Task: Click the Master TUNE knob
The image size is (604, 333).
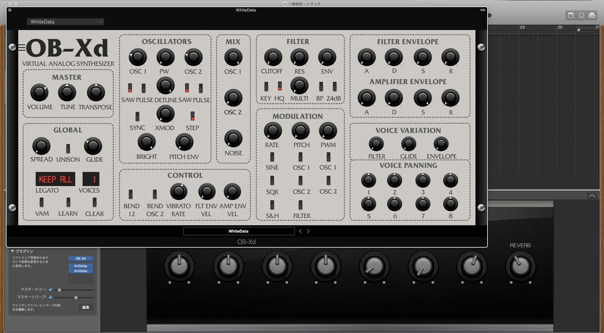Action: [x=67, y=93]
